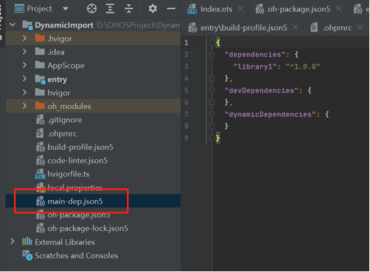Expand the .idea folder

click(x=25, y=52)
